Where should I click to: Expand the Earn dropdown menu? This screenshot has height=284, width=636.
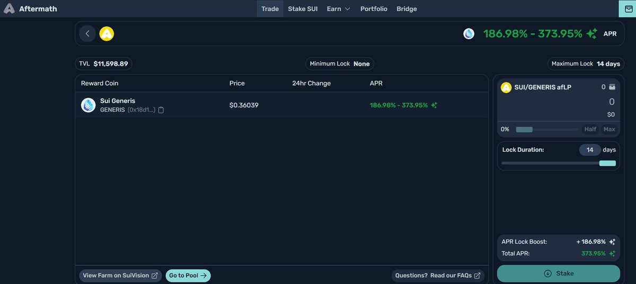[339, 8]
